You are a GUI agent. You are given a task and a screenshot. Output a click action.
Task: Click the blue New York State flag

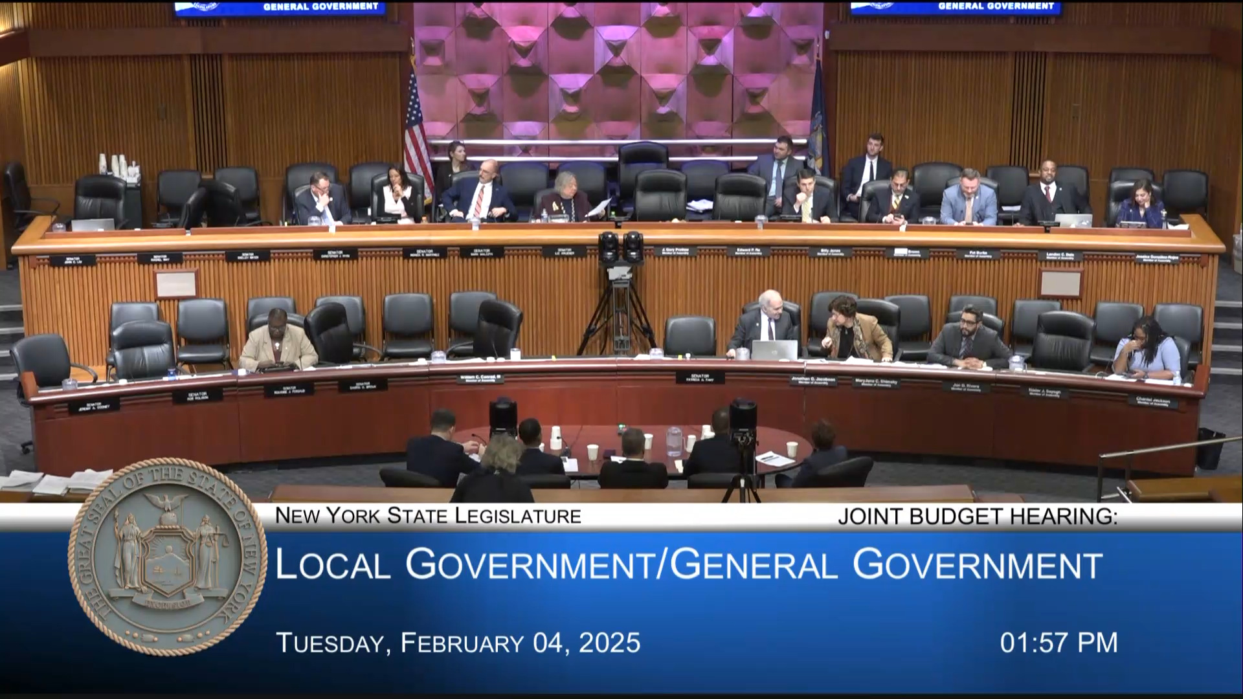click(819, 123)
